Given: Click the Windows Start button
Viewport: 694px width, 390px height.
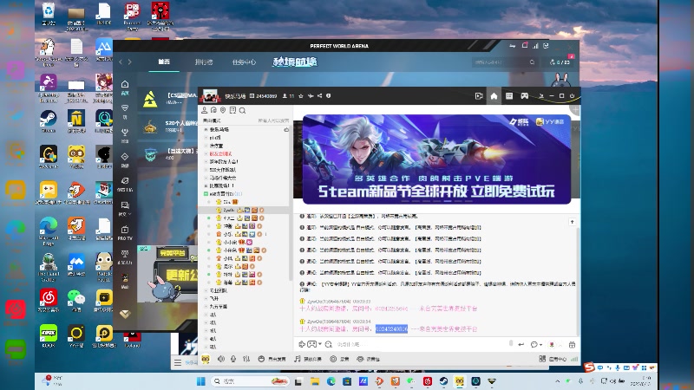Looking at the screenshot, I should tap(200, 381).
